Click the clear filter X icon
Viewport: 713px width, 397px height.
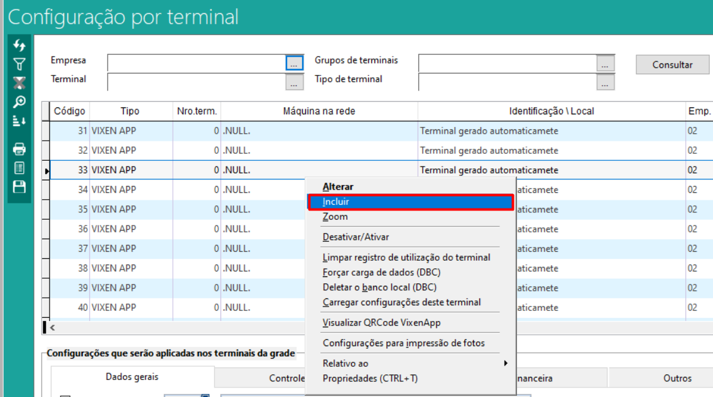tap(19, 83)
